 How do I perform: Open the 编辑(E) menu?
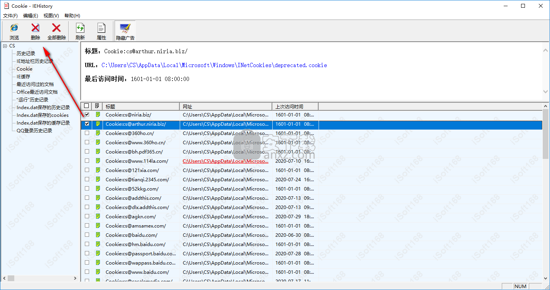30,16
